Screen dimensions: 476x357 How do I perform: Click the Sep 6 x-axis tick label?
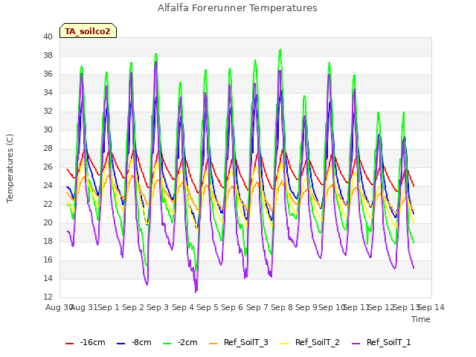(232, 307)
